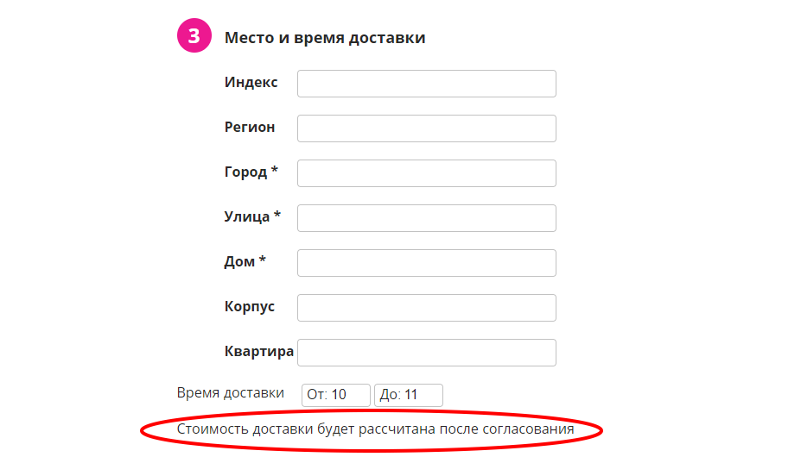Click the pink step 3 badge
Image resolution: width=801 pixels, height=457 pixels.
click(x=194, y=36)
